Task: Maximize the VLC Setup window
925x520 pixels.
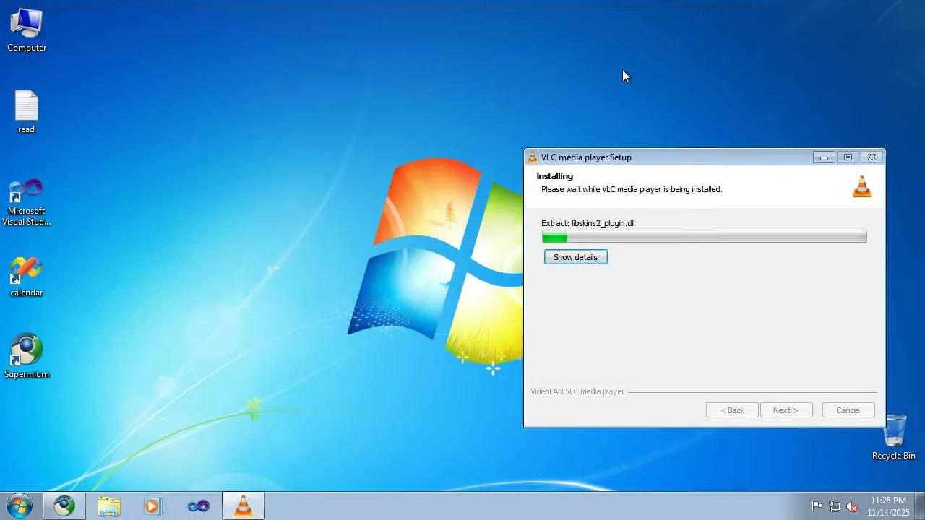Action: (x=848, y=157)
